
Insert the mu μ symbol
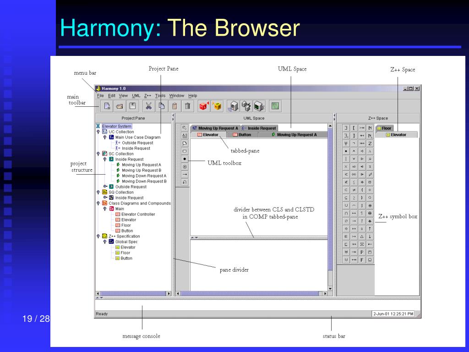[370, 159]
